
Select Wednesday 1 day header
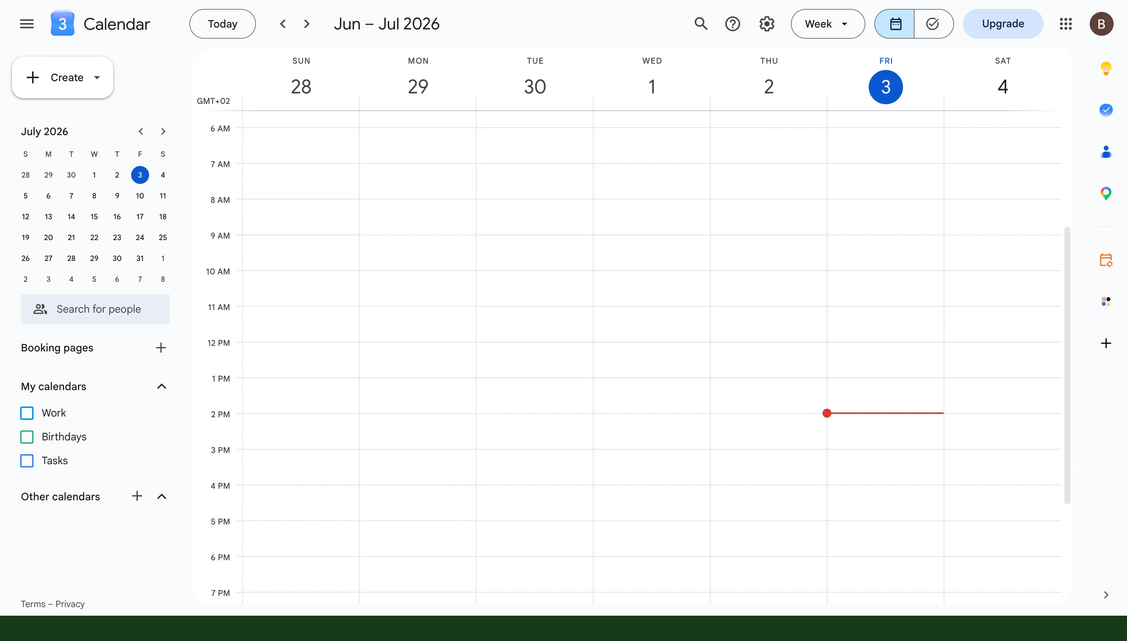click(652, 86)
